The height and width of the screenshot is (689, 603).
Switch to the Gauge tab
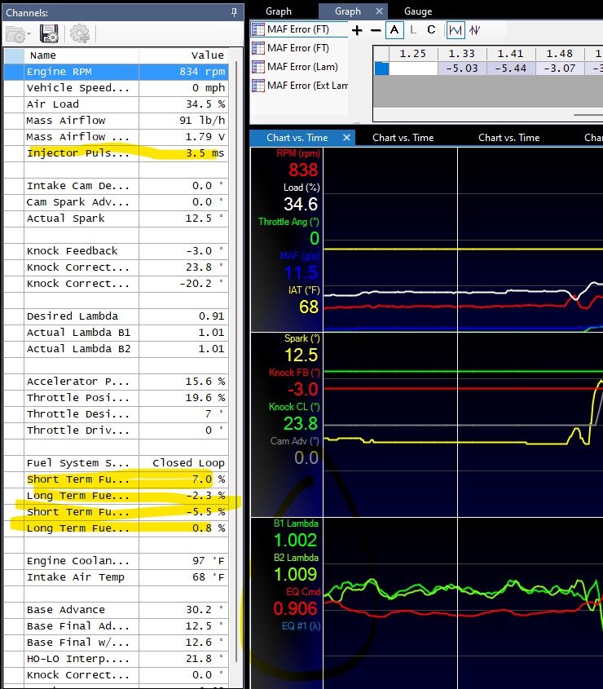[x=418, y=11]
